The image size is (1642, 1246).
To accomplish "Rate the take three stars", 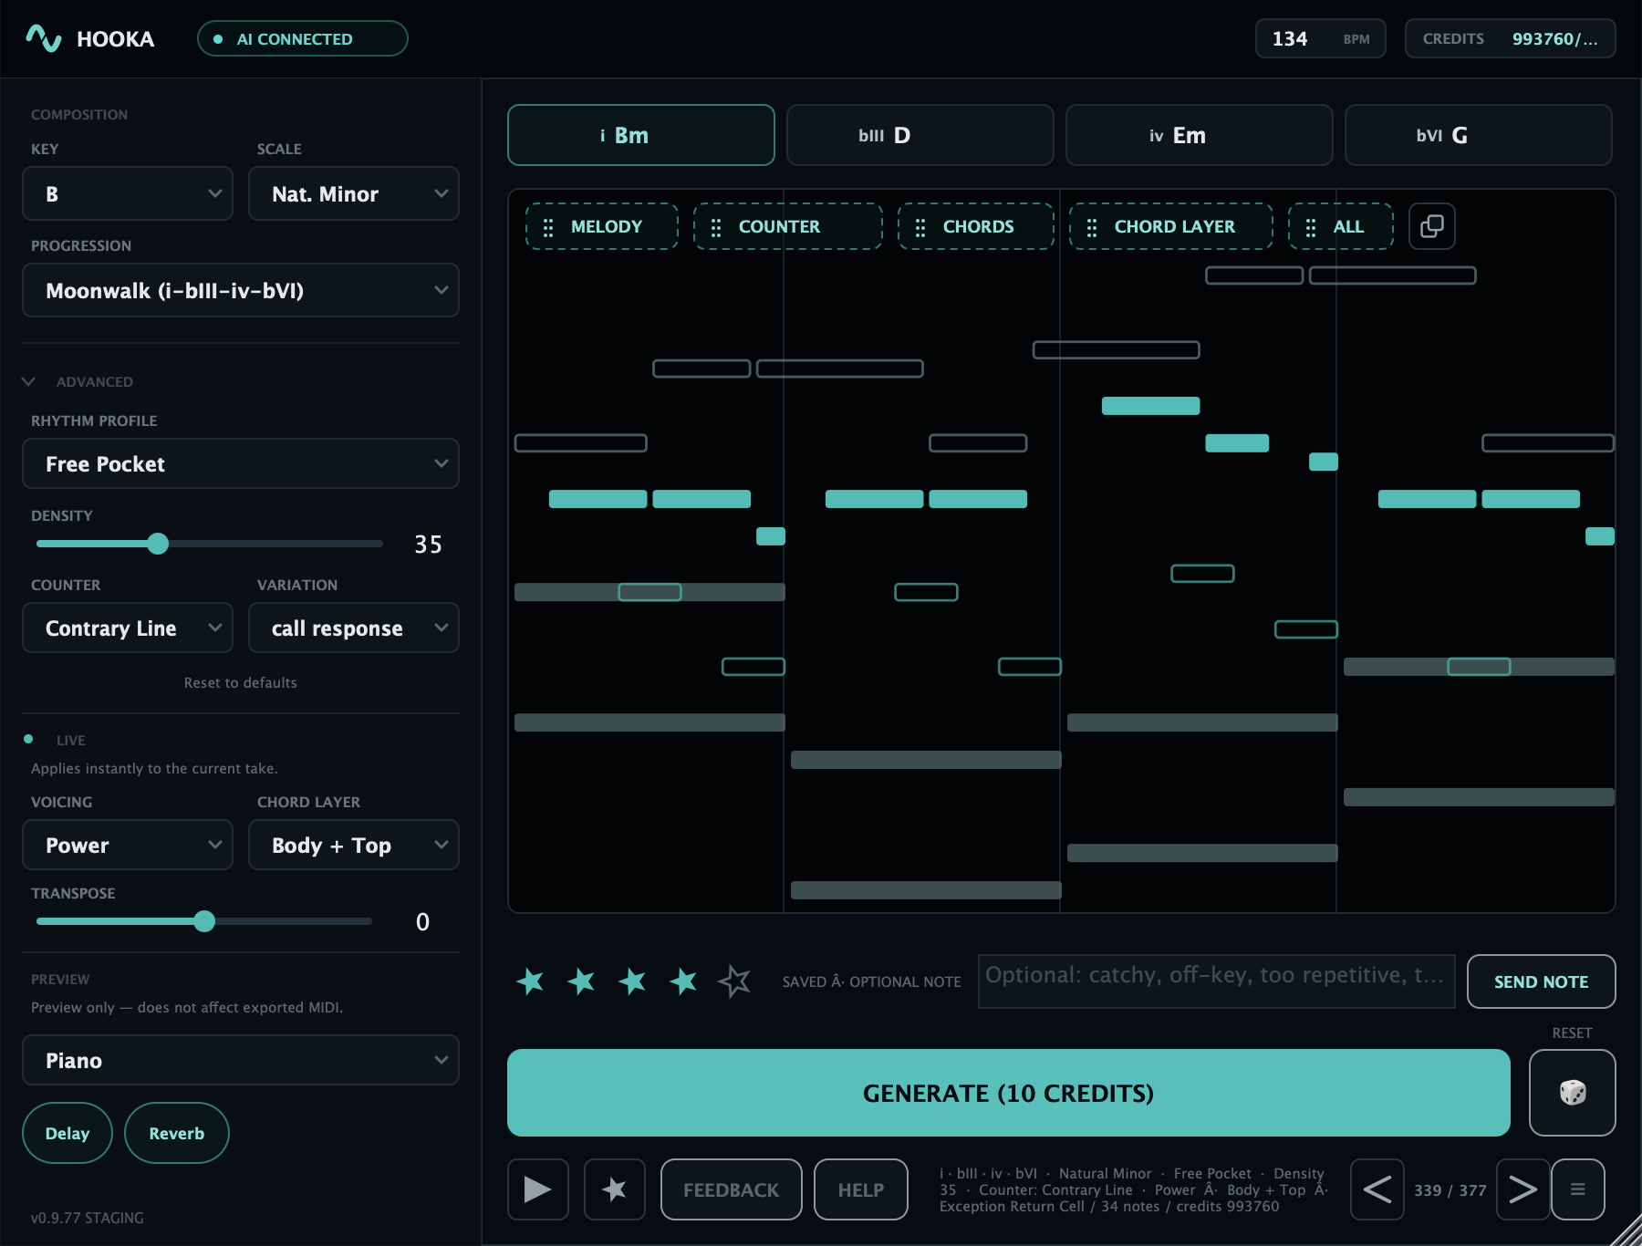I will (632, 981).
